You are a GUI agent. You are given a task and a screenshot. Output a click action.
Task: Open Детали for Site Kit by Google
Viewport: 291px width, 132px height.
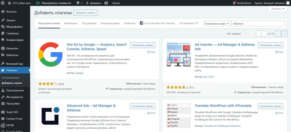pos(151,52)
